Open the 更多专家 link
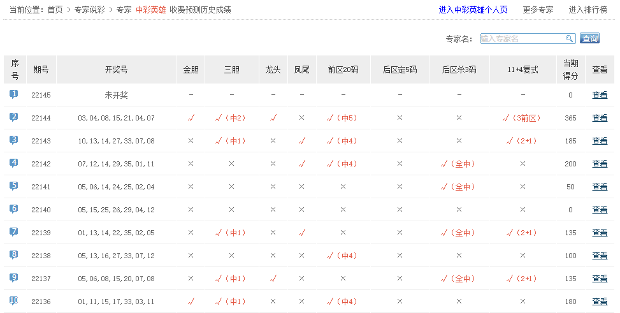This screenshot has height=313, width=620. (538, 10)
